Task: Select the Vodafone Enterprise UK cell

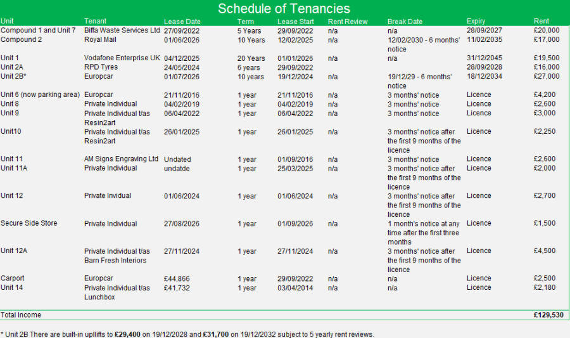Action: coord(122,58)
